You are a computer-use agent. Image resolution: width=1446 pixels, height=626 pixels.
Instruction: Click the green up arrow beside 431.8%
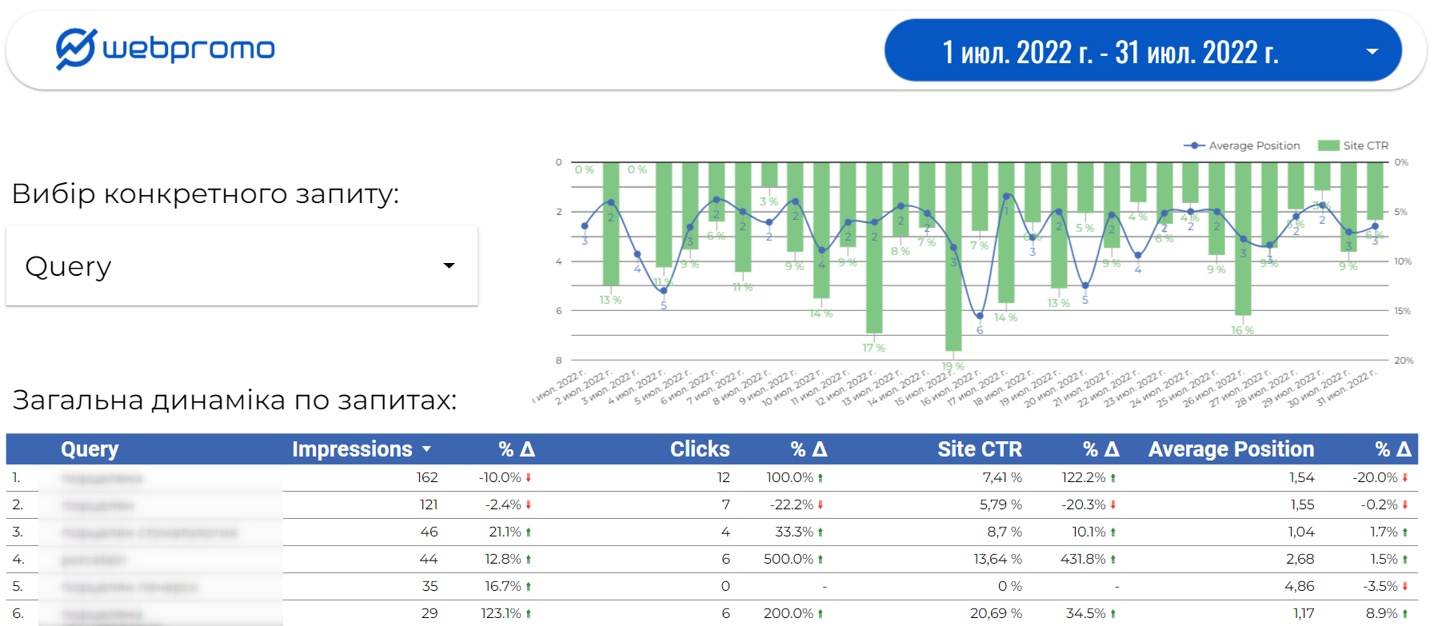tap(1112, 560)
